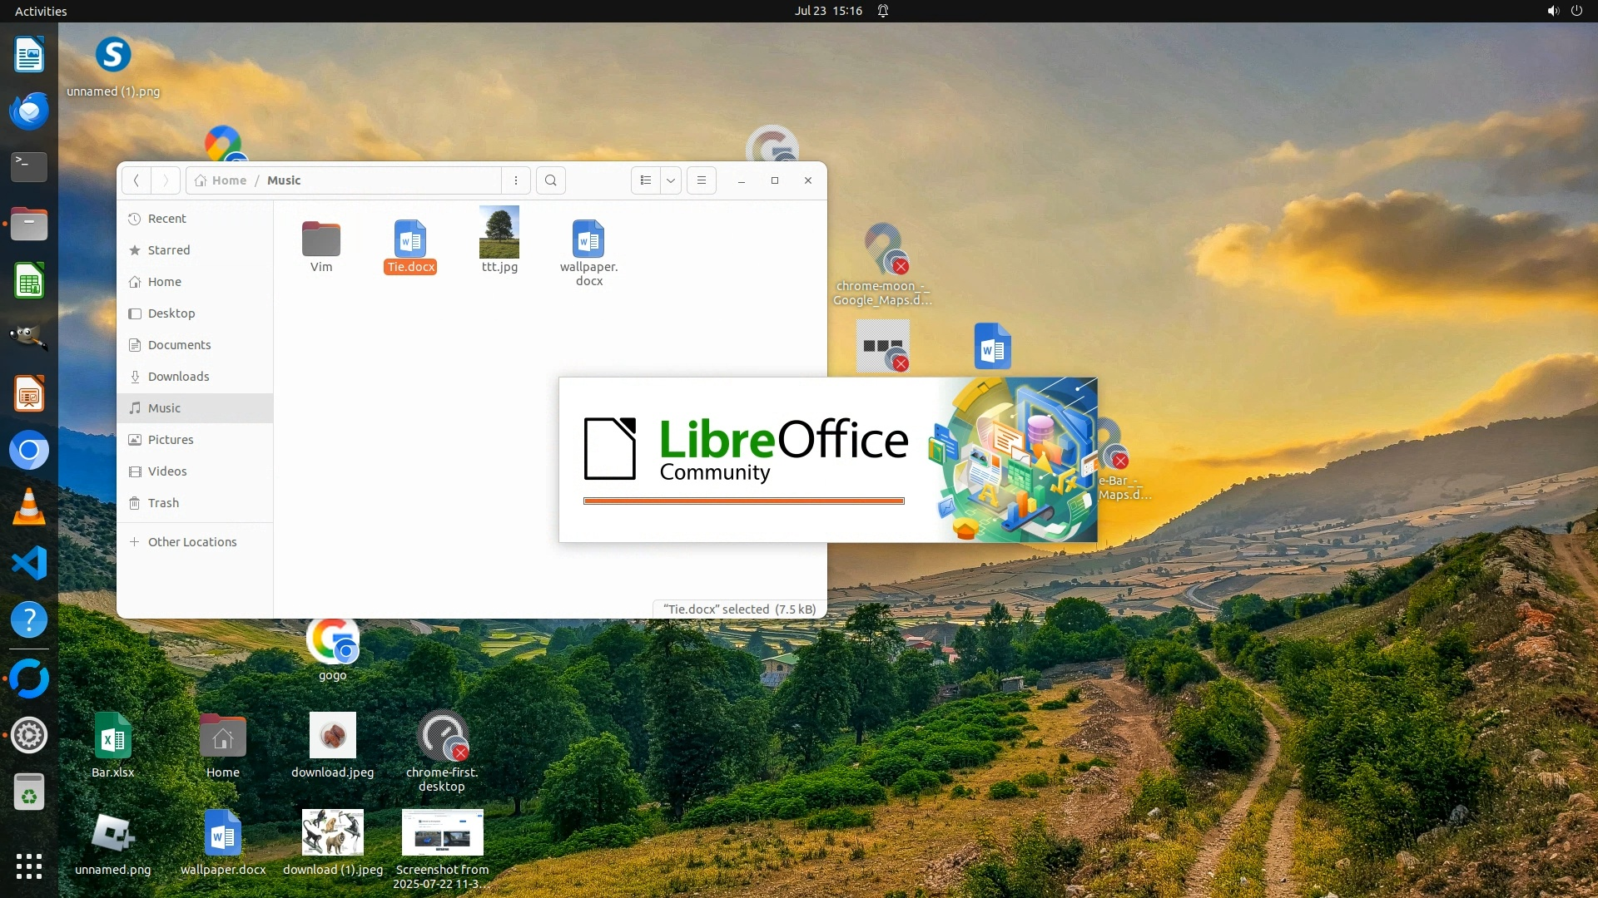Select the ttt.jpg tree thumbnail
Screen dimensions: 1598x898
coord(499,233)
